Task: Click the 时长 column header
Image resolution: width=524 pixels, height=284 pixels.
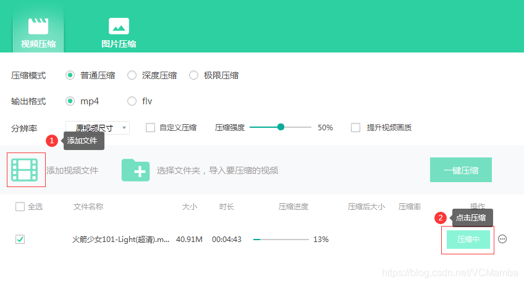Action: pos(227,207)
